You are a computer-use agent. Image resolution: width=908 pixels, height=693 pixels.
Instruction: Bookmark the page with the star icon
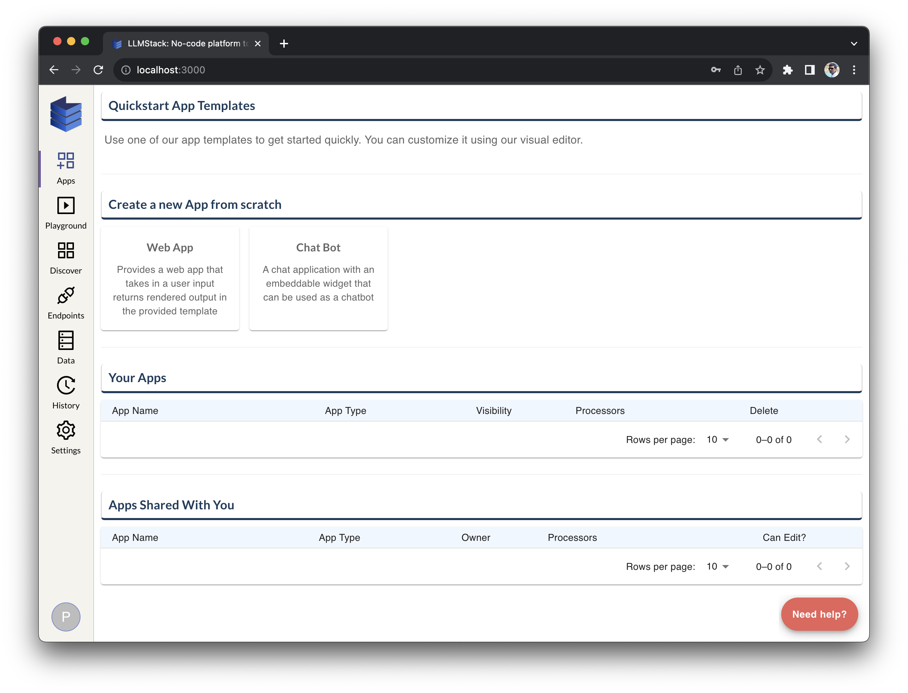(x=760, y=70)
